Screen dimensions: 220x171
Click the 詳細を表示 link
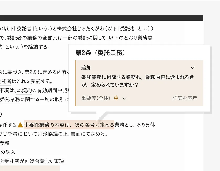[185, 98]
